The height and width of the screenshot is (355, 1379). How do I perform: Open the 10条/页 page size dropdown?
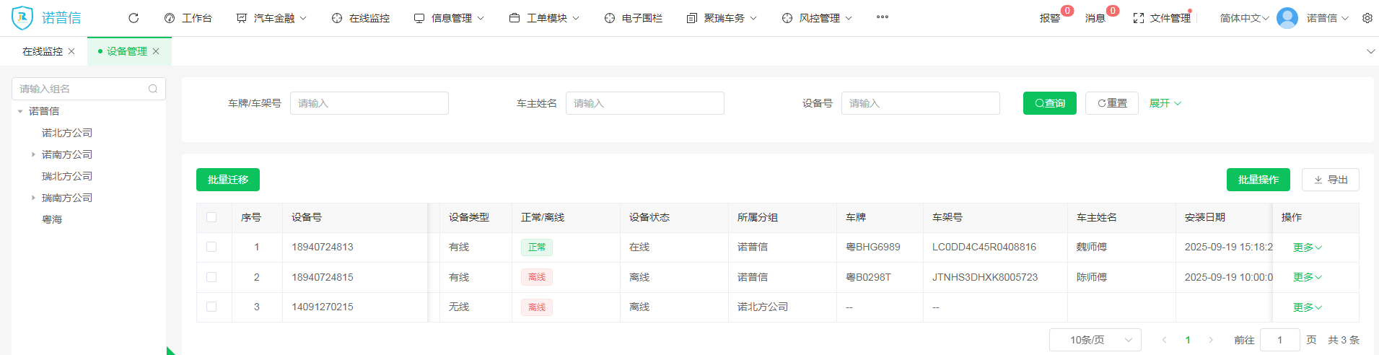pyautogui.click(x=1095, y=340)
